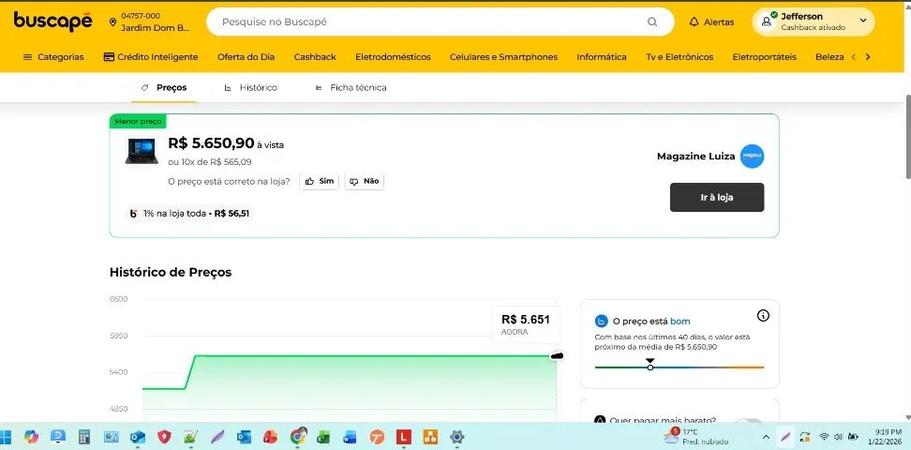911x450 pixels.
Task: Click the volume speaker tray icon
Action: click(838, 437)
